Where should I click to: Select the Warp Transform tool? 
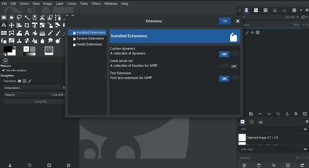tap(19, 33)
